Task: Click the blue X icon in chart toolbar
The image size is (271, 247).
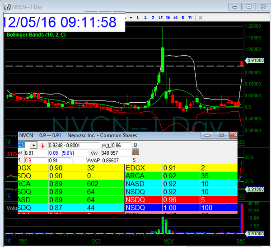Action: pyautogui.click(x=201, y=18)
